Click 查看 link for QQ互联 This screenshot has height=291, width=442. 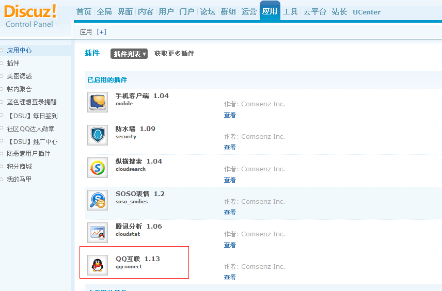pos(230,278)
